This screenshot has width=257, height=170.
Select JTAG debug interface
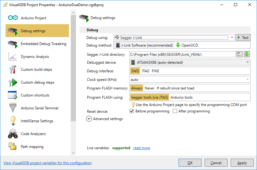(x=146, y=71)
